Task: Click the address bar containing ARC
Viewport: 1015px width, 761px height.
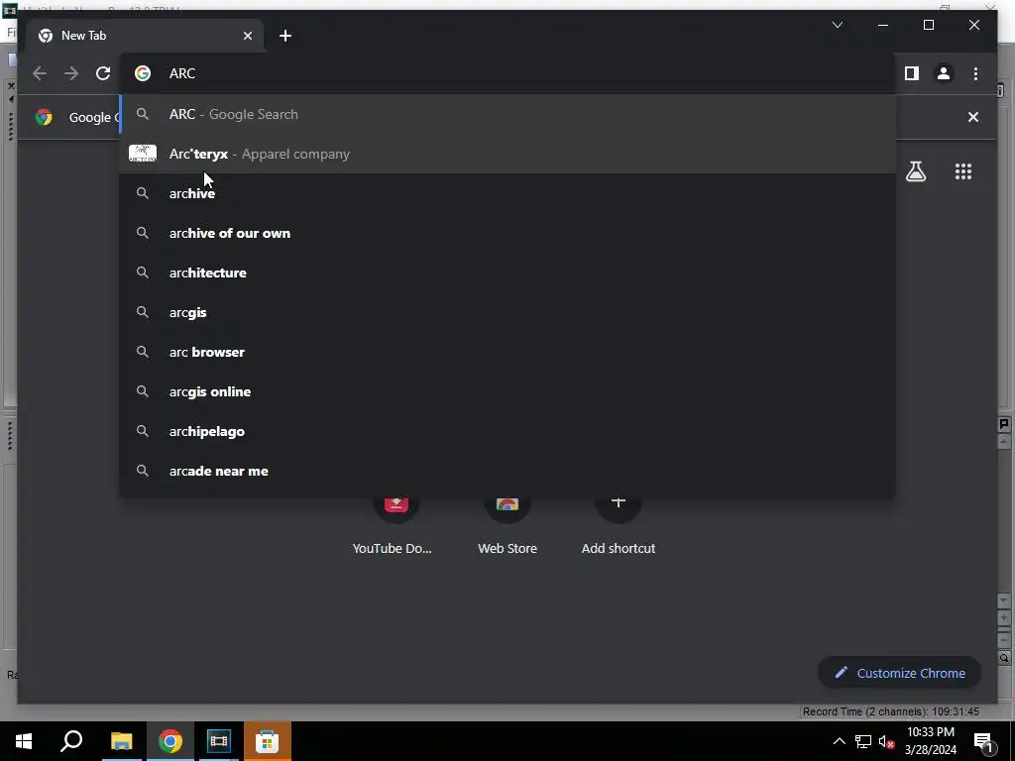Action: [507, 73]
